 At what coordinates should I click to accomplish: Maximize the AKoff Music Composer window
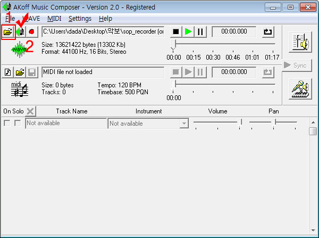(290, 7)
